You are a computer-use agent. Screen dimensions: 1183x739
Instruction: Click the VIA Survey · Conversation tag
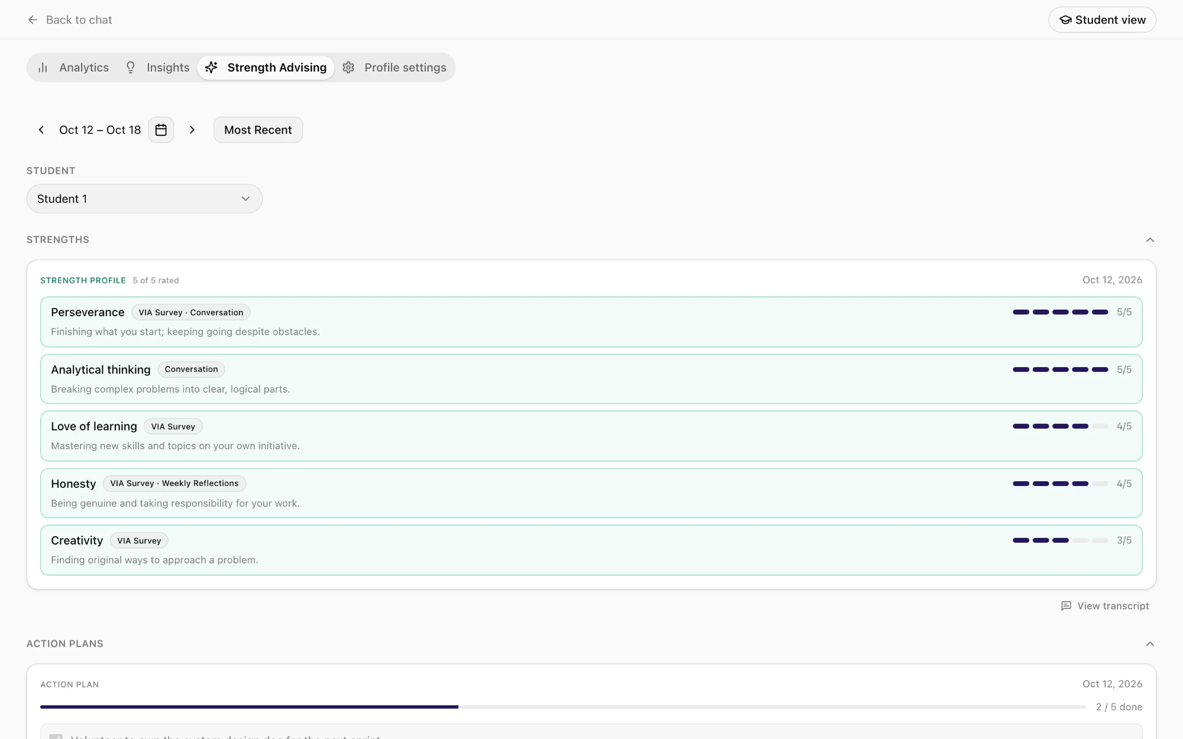[x=191, y=312]
